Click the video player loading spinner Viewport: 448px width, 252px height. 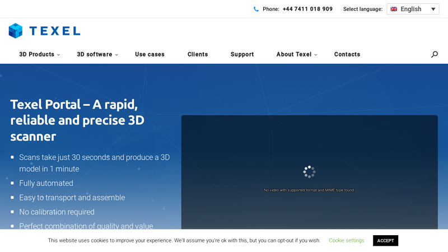coord(309,172)
